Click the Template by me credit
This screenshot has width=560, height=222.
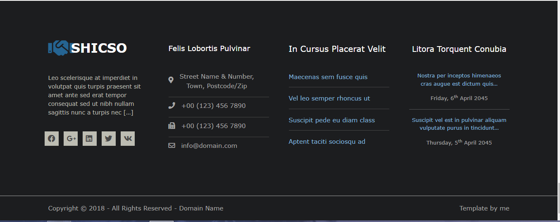[x=484, y=208]
